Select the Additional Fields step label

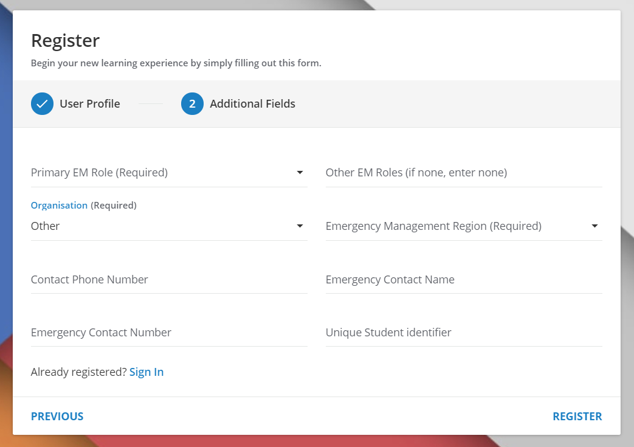(252, 104)
